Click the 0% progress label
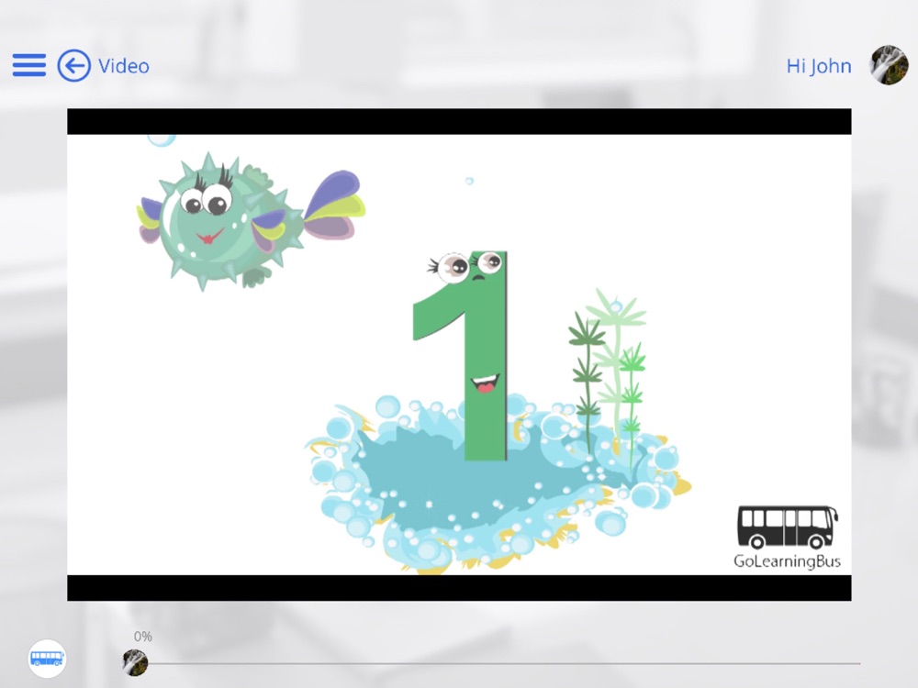 143,637
